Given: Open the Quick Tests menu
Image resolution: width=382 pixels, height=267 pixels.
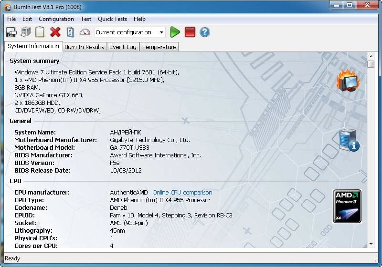Looking at the screenshot, I should (112, 19).
